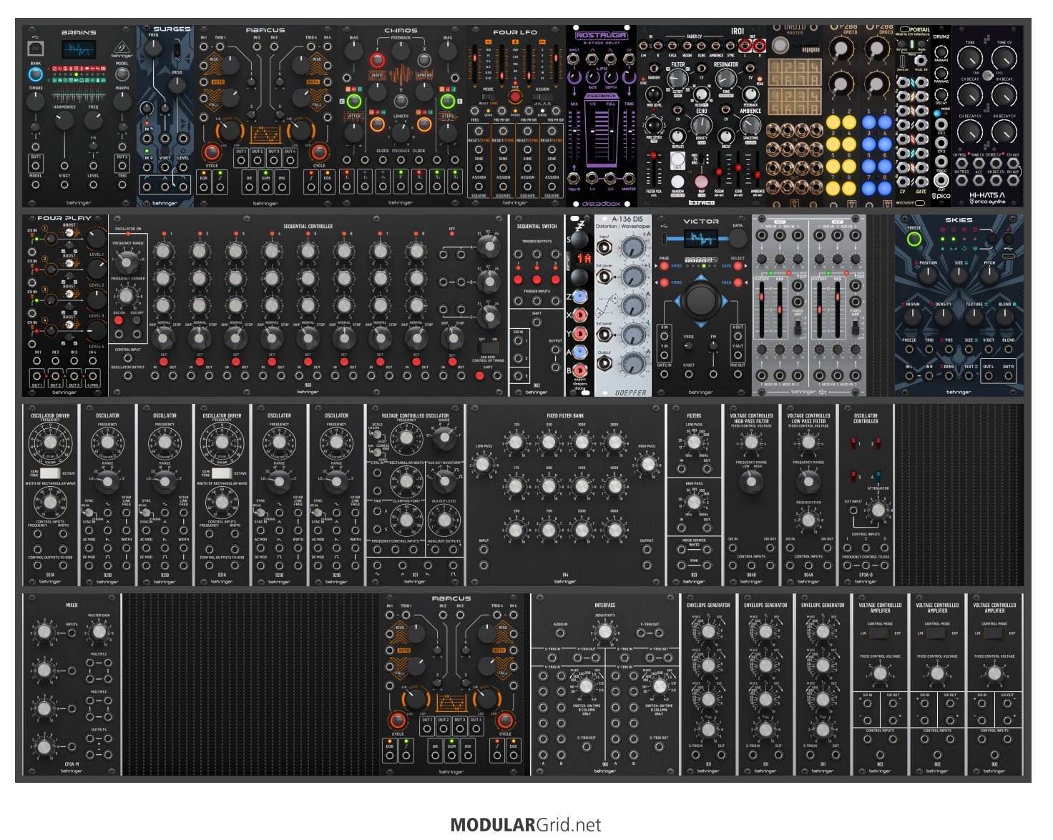
Task: Click the FILTER VCA fader on IROI
Action: pyautogui.click(x=652, y=169)
